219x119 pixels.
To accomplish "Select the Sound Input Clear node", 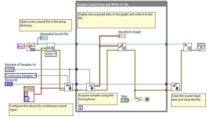I will coord(175,87).
